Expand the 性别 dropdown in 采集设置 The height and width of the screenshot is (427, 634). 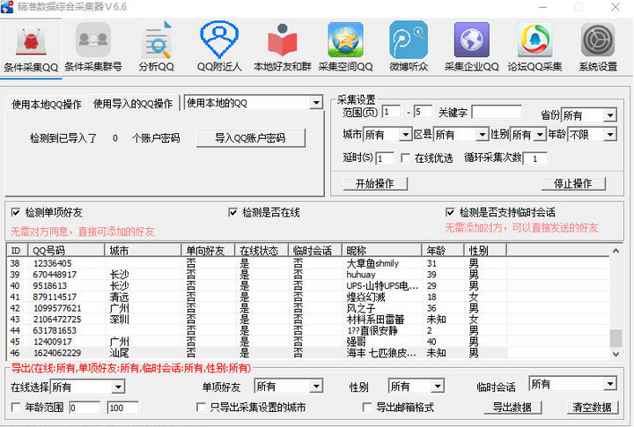pos(540,134)
